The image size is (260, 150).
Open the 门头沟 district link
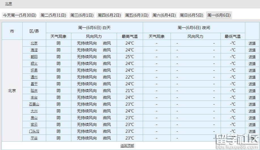click(x=34, y=131)
